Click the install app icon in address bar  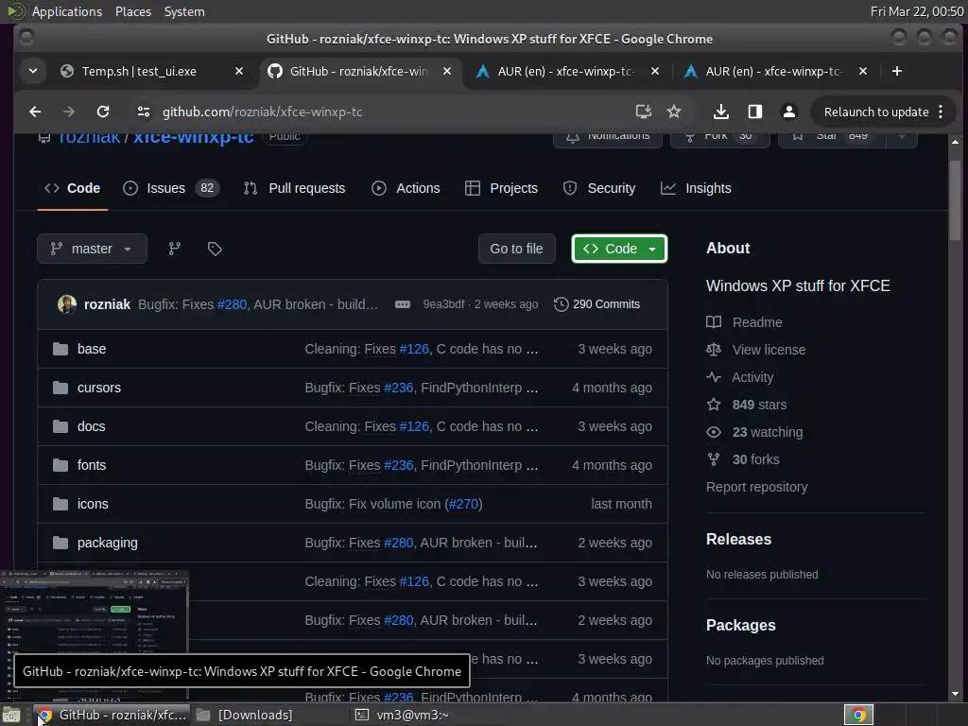pyautogui.click(x=643, y=112)
